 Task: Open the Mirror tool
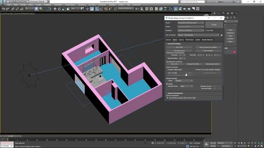click(x=137, y=9)
